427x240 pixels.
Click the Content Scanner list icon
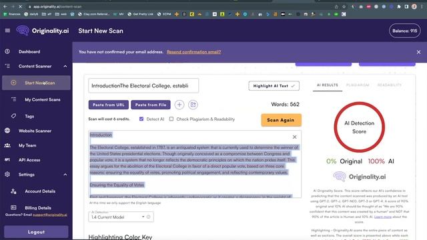pos(7,66)
